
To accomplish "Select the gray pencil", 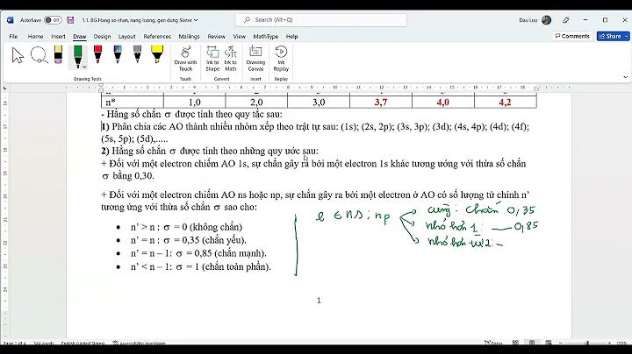I will [x=138, y=54].
